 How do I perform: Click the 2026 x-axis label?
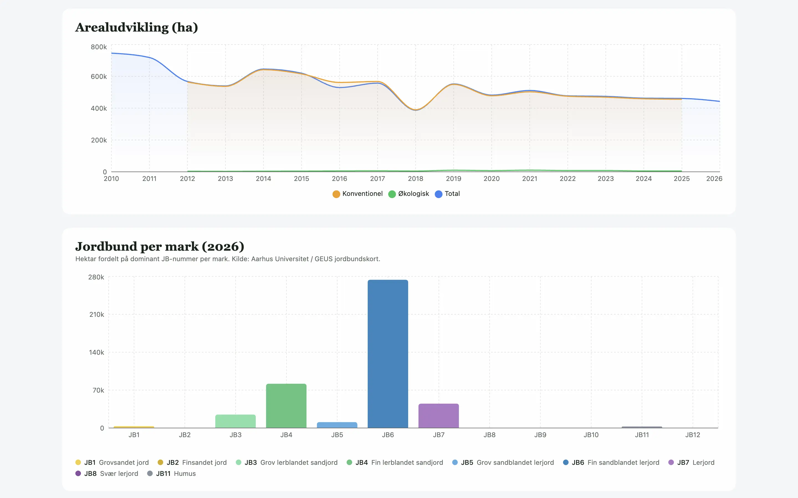click(714, 178)
